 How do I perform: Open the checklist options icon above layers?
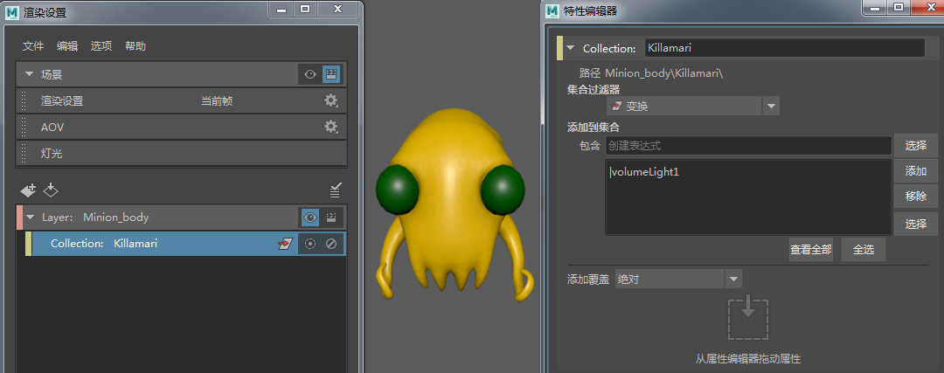pos(336,190)
